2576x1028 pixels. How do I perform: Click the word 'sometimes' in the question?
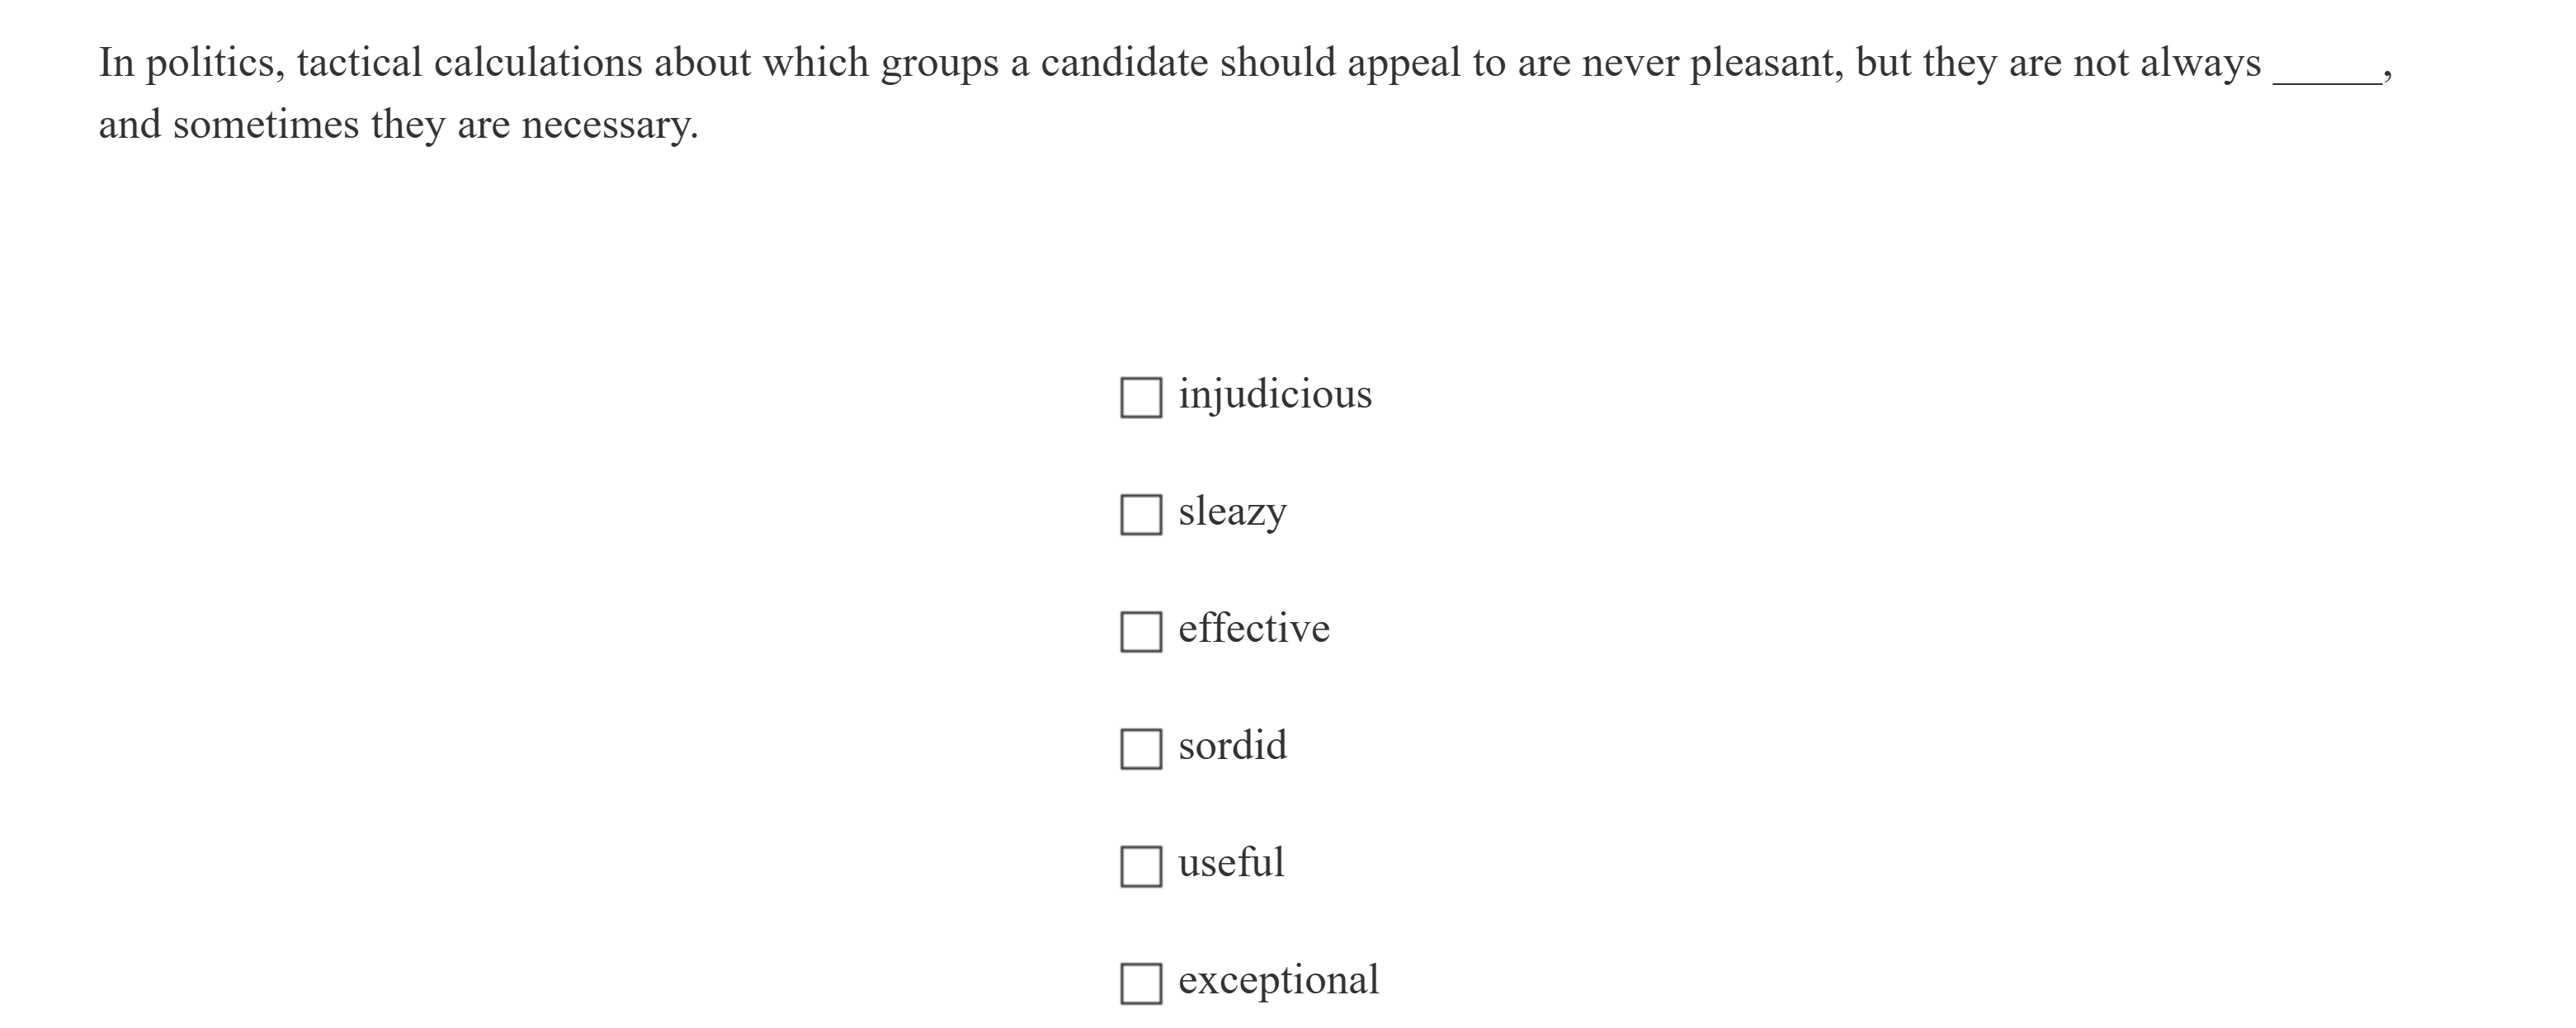click(x=265, y=126)
